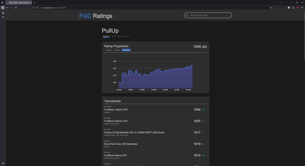Open synced tabs in the sidebar
The image size is (305, 166).
3,13
